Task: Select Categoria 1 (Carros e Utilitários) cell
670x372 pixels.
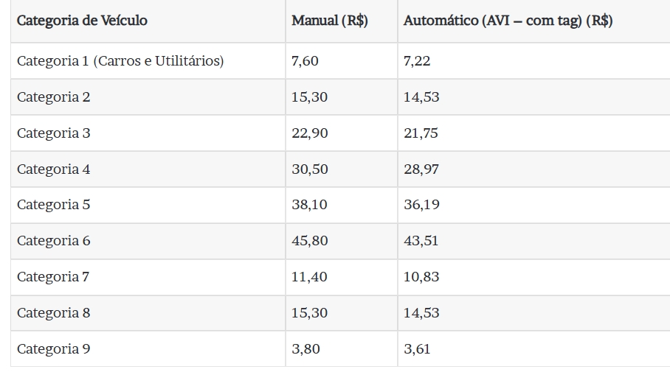Action: tap(148, 60)
